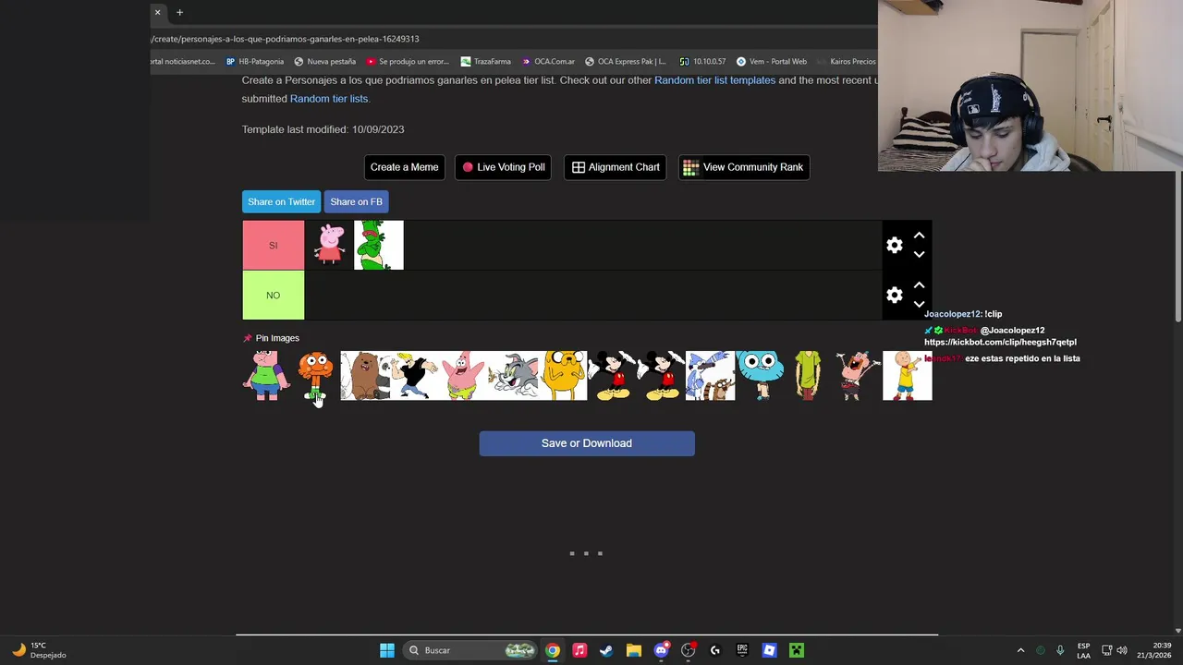The width and height of the screenshot is (1183, 665).
Task: View Community Rank
Action: tap(744, 167)
